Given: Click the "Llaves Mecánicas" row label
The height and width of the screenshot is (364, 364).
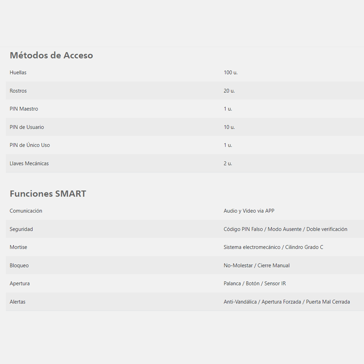Looking at the screenshot, I should pos(29,163).
